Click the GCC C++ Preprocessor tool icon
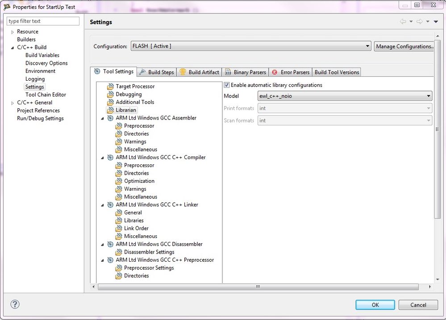 pos(110,260)
